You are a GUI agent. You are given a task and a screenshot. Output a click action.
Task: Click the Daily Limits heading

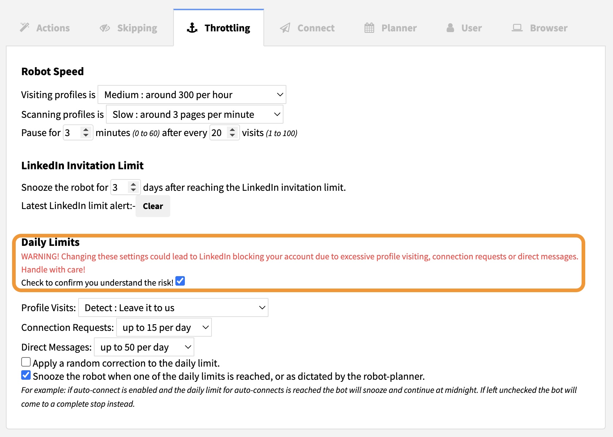click(x=50, y=243)
